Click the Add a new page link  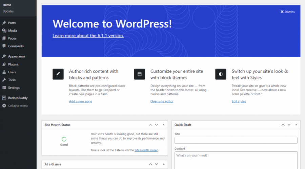(81, 101)
